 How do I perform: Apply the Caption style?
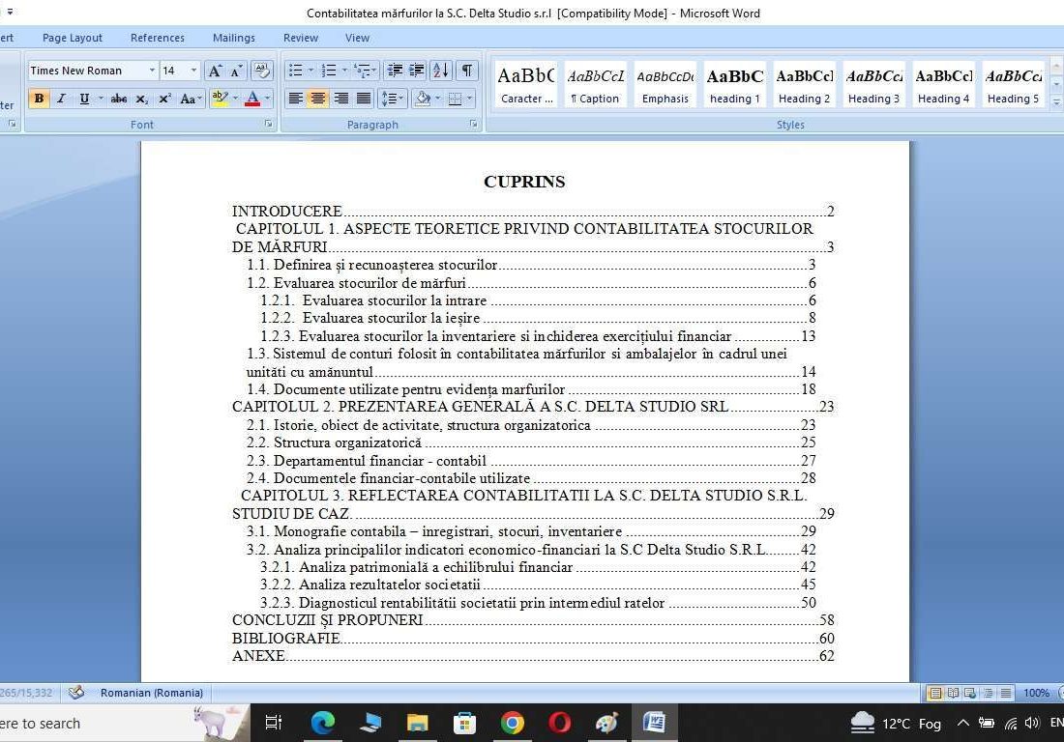tap(595, 84)
